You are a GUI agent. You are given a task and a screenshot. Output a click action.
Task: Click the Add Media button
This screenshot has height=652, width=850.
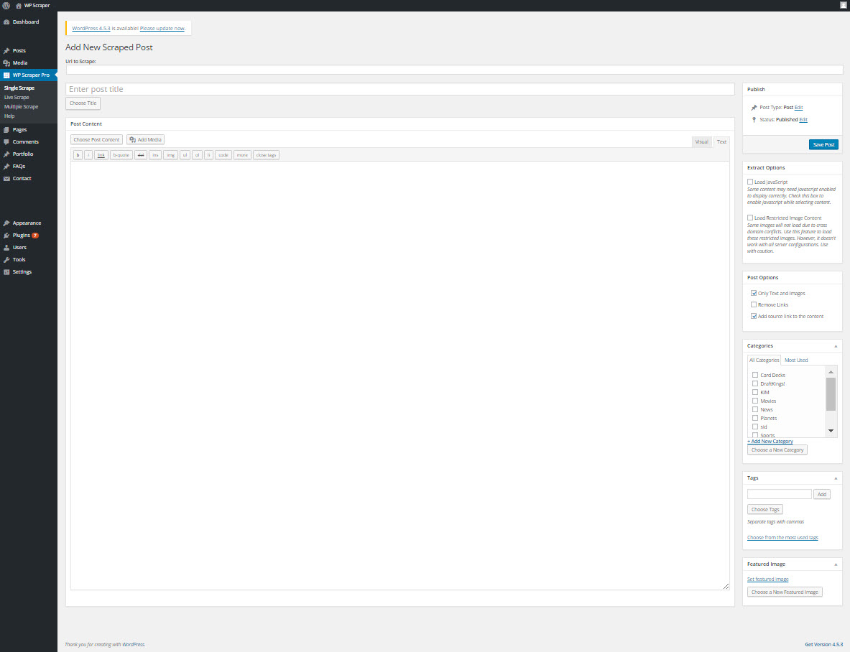tap(145, 140)
